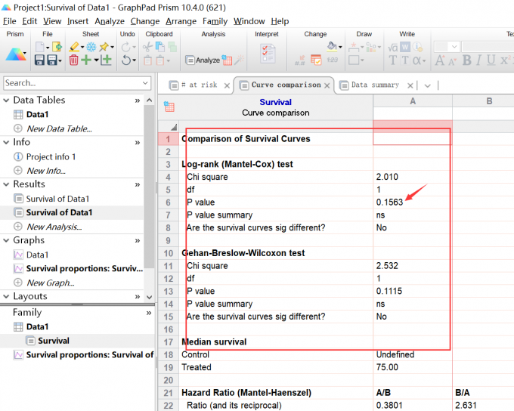Click the Save As floppy icon
The image size is (514, 411).
click(52, 60)
